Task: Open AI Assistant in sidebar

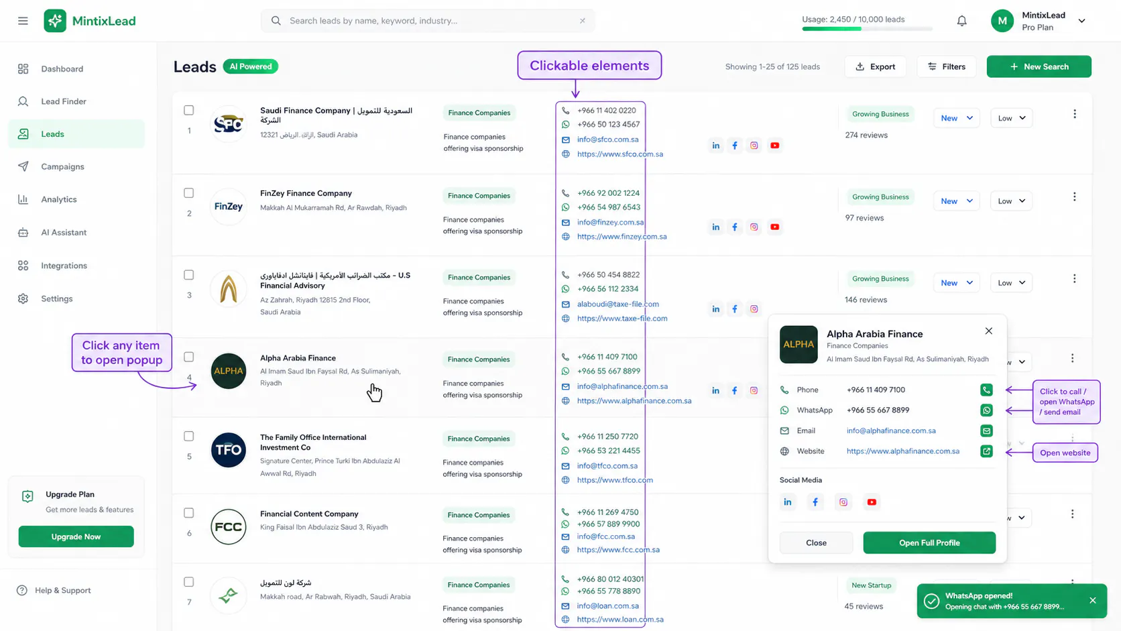Action: (76, 233)
